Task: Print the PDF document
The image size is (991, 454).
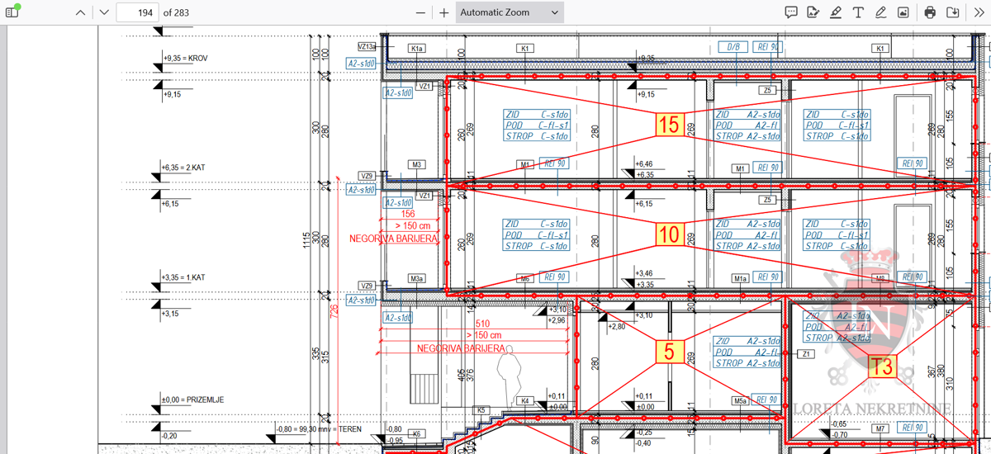Action: point(930,12)
